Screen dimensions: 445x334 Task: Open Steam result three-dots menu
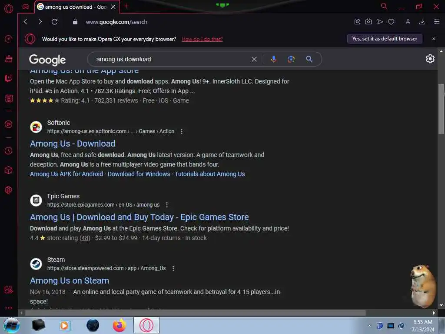coord(173,268)
